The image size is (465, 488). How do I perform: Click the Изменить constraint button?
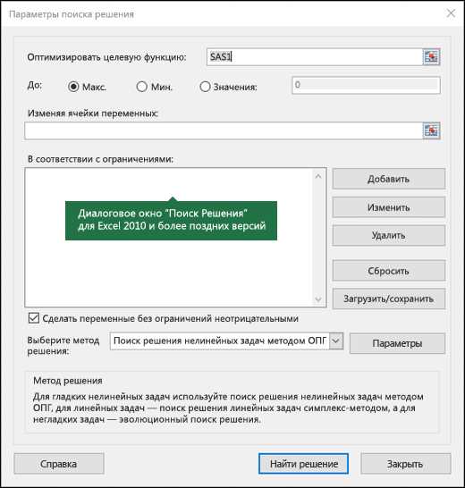389,207
